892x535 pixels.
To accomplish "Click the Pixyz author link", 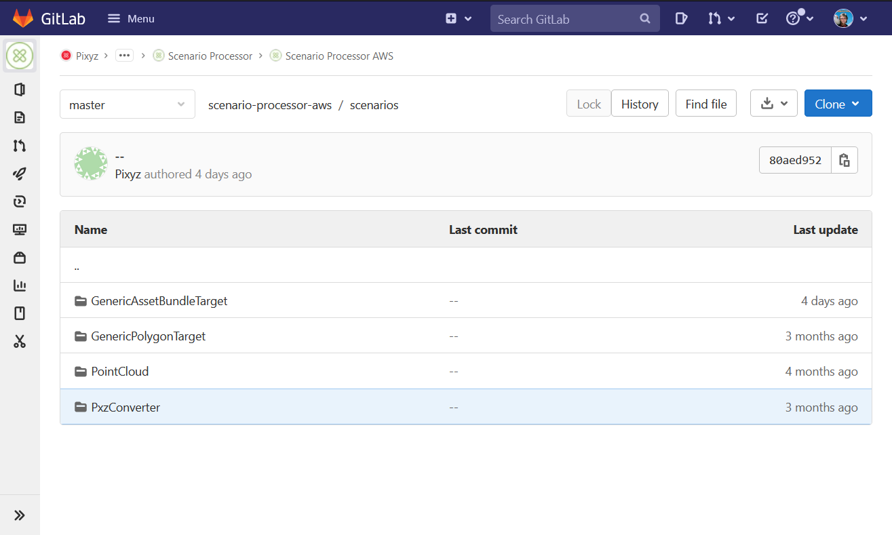I will click(x=128, y=174).
